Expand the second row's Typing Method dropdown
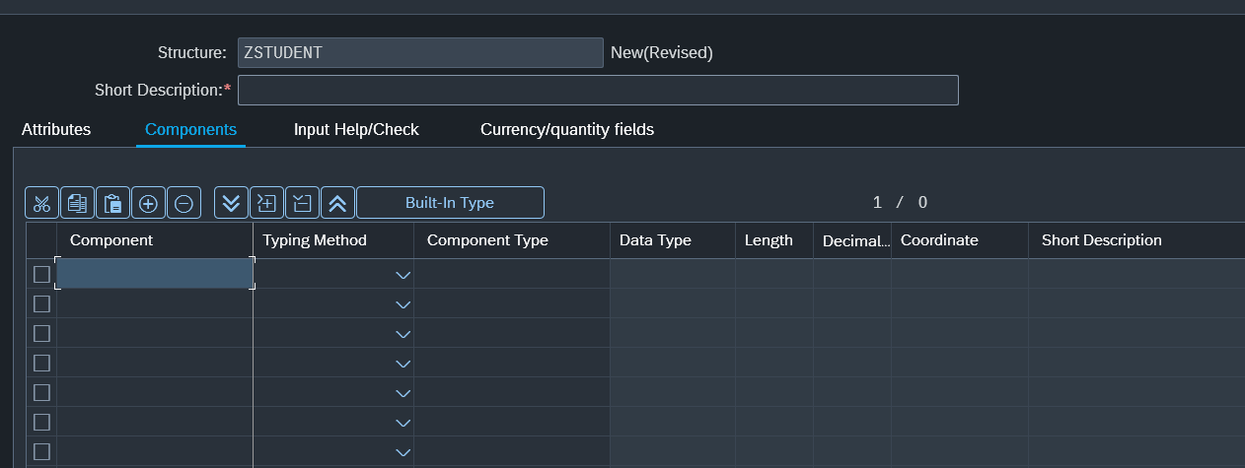Image resolution: width=1245 pixels, height=468 pixels. click(403, 304)
